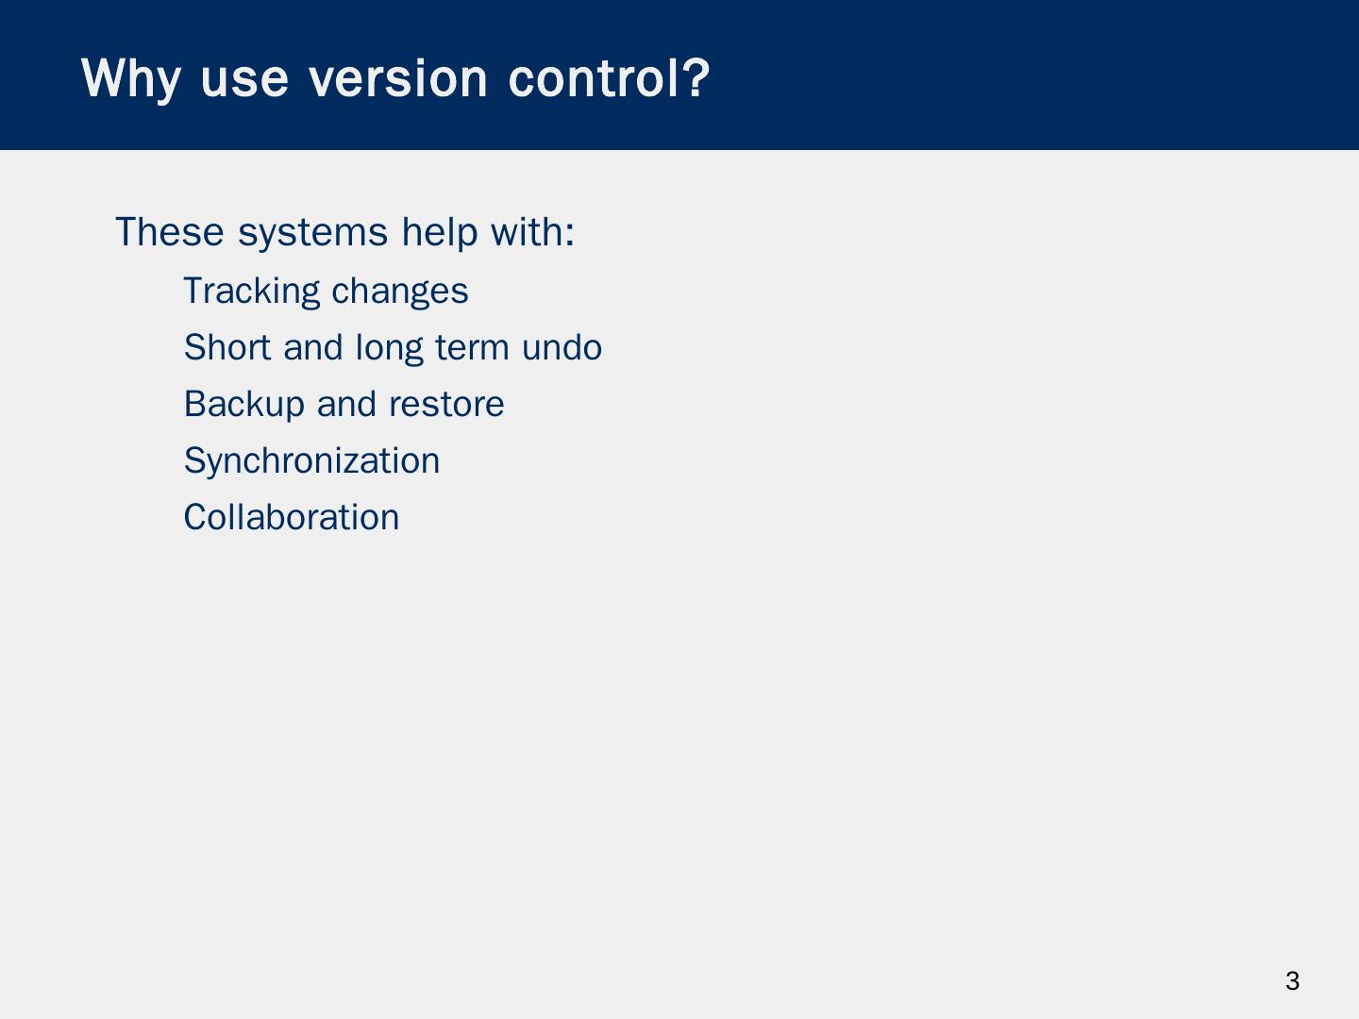The height and width of the screenshot is (1019, 1359).
Task: Select the "Collaboration" bullet item
Action: pyautogui.click(x=291, y=517)
